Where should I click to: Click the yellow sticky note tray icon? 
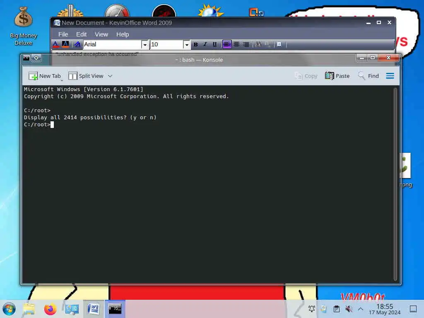coord(324,308)
